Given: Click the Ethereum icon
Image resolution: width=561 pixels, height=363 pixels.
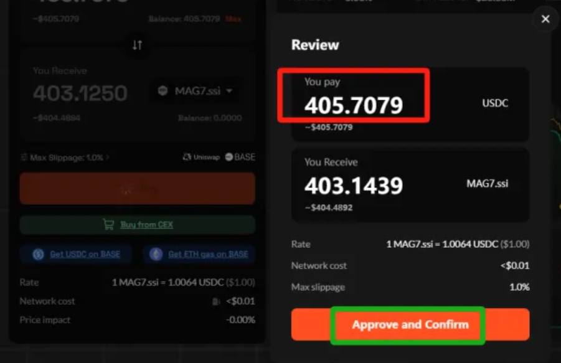Looking at the screenshot, I should click(156, 254).
